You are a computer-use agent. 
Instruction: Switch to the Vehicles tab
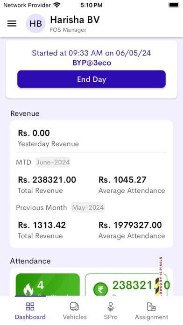click(75, 310)
